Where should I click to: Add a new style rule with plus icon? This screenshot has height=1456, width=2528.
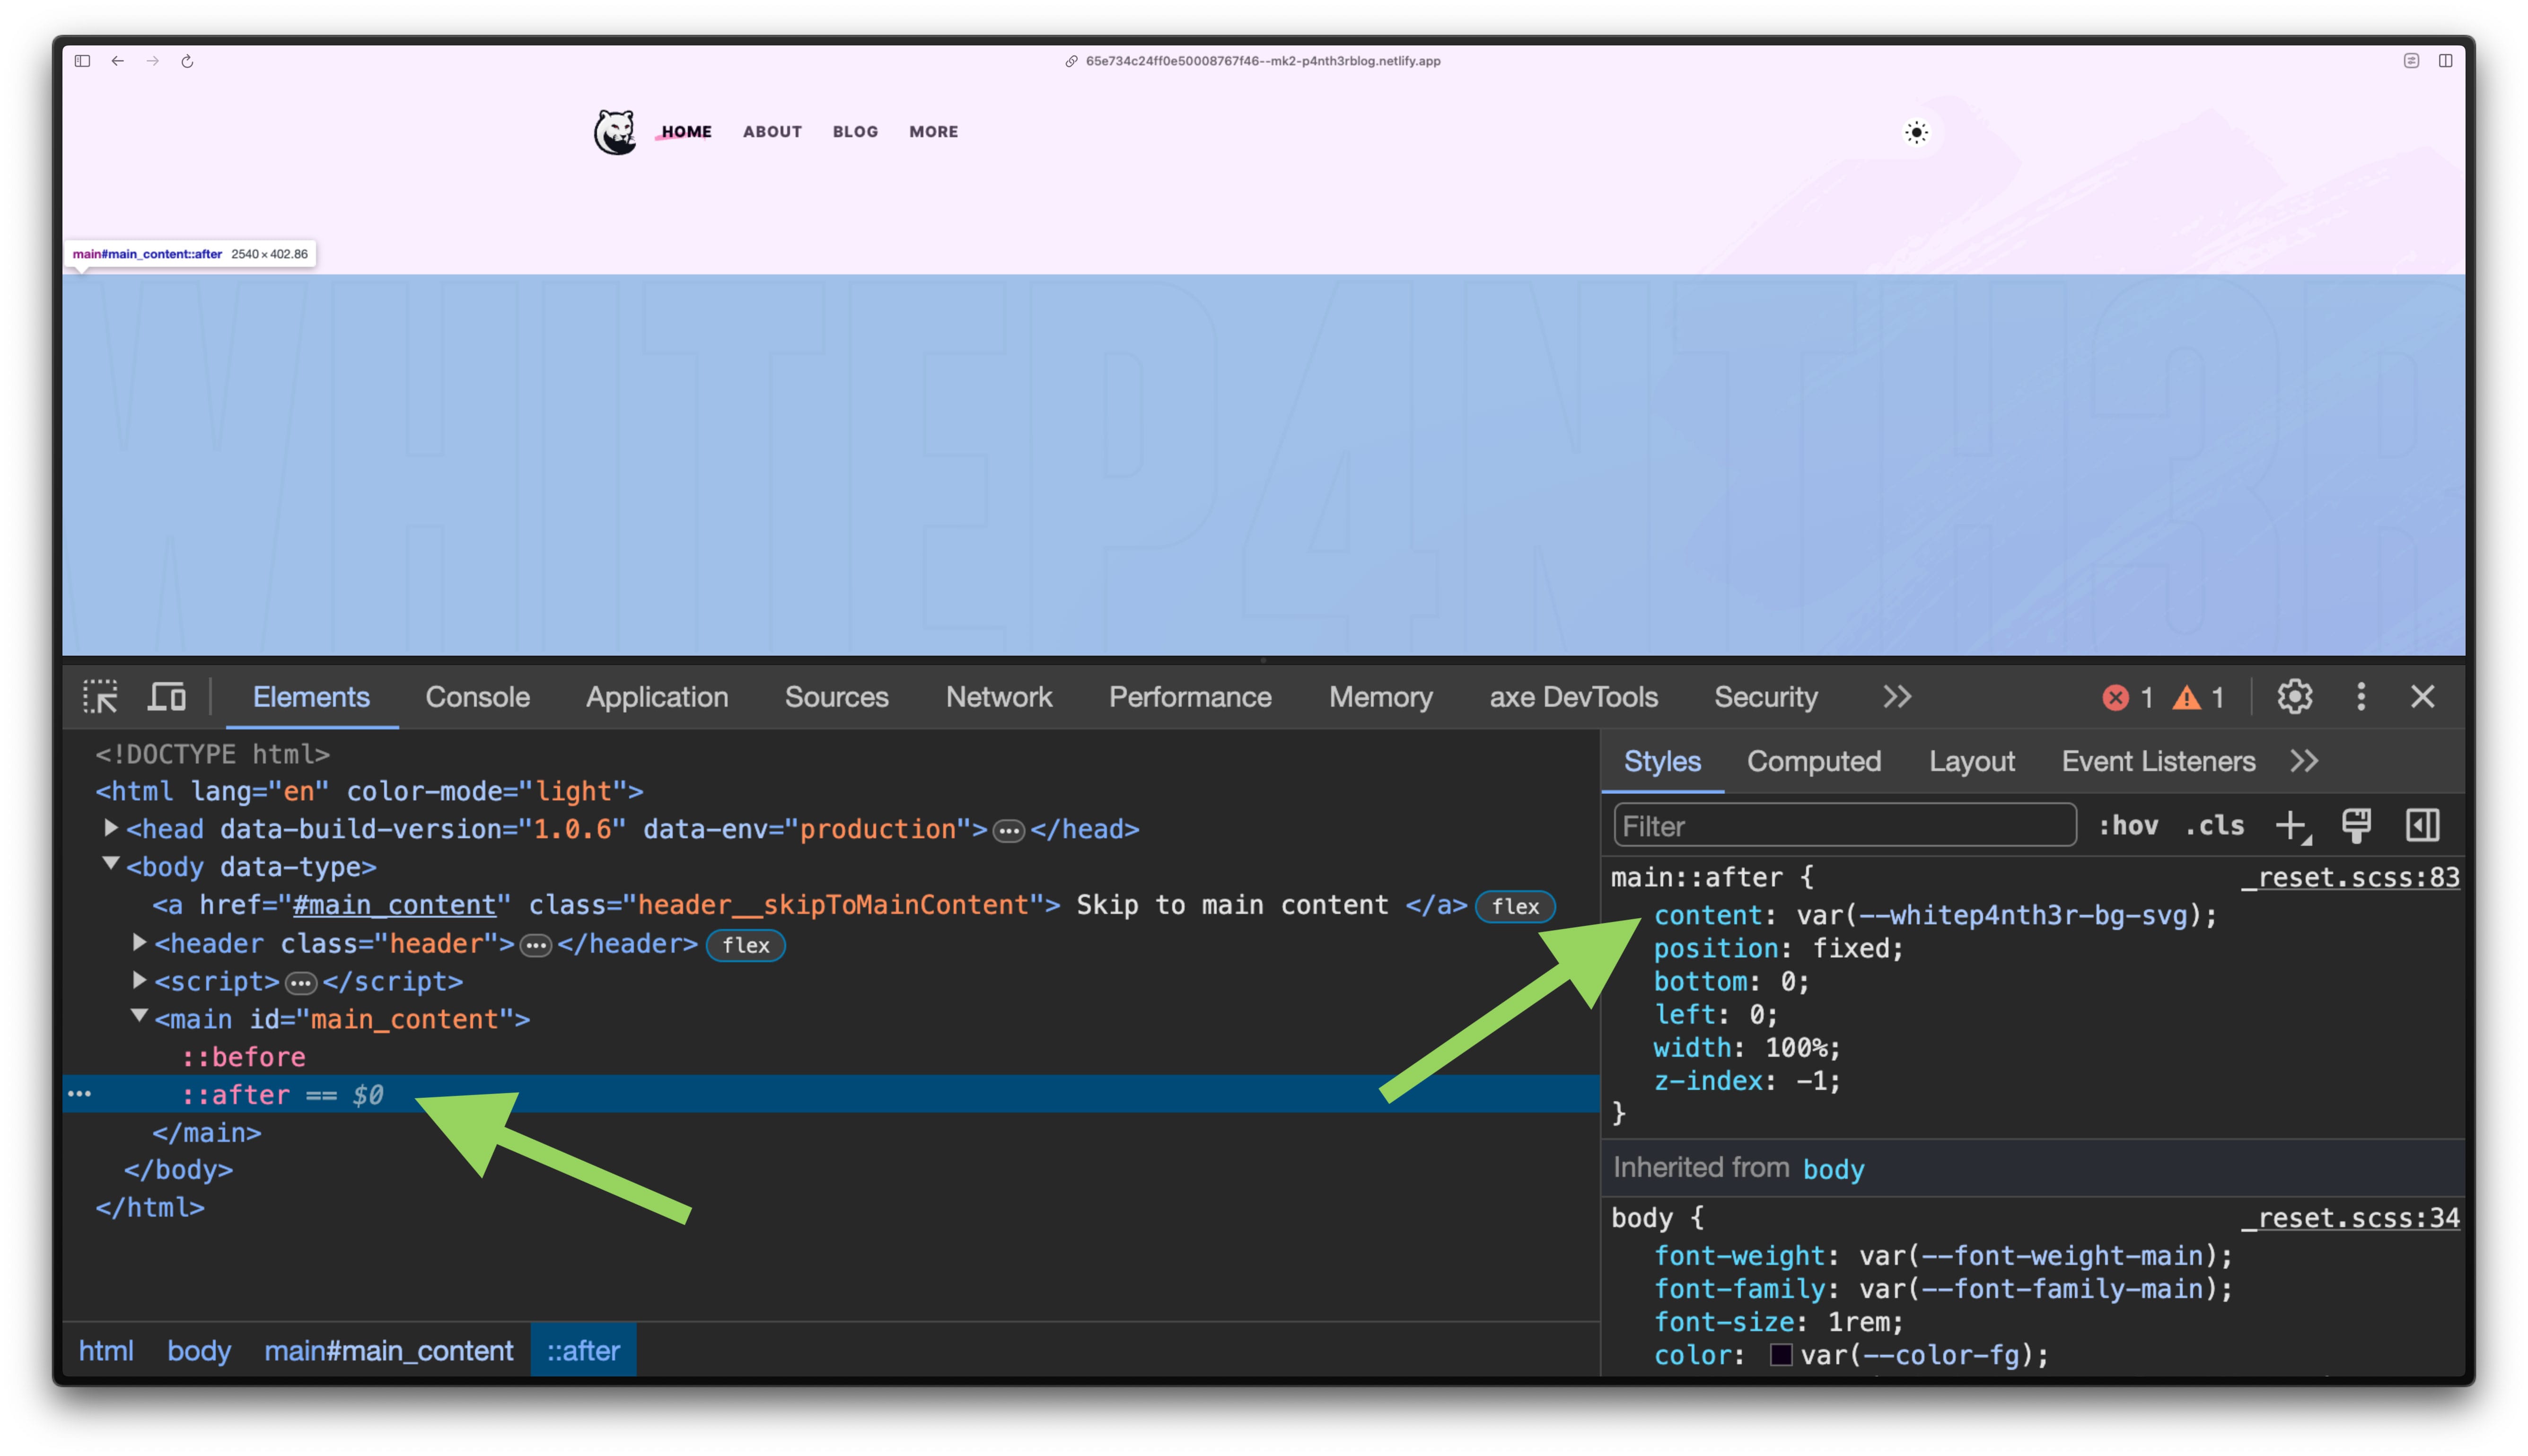click(2292, 826)
